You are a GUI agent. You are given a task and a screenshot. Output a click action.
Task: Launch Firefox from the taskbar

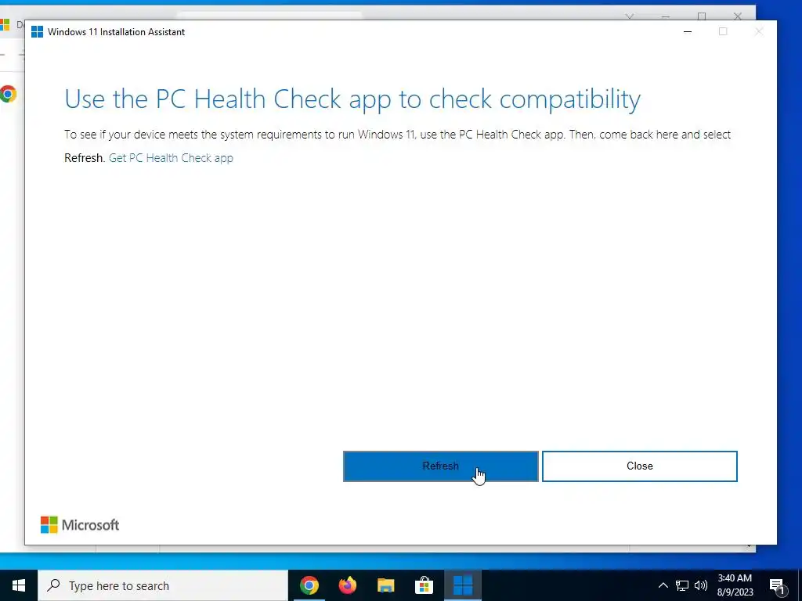point(348,585)
